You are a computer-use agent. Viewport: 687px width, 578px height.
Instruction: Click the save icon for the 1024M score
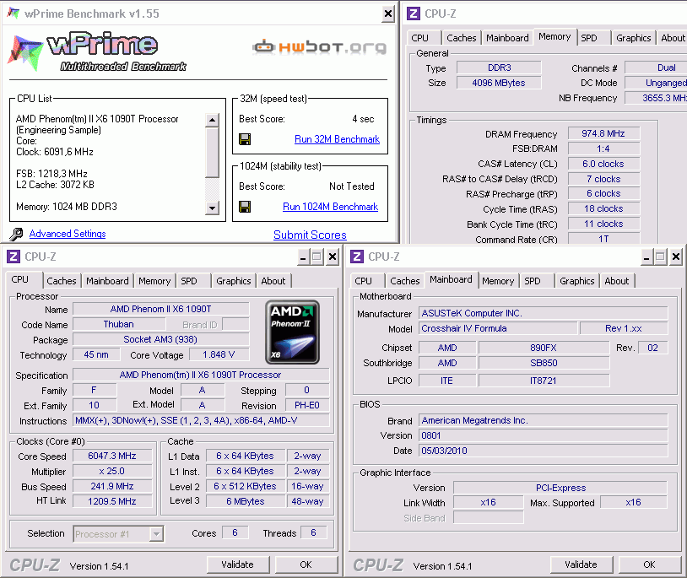[245, 207]
